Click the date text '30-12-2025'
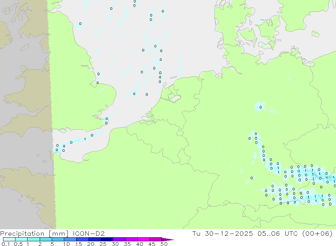 click(229, 233)
